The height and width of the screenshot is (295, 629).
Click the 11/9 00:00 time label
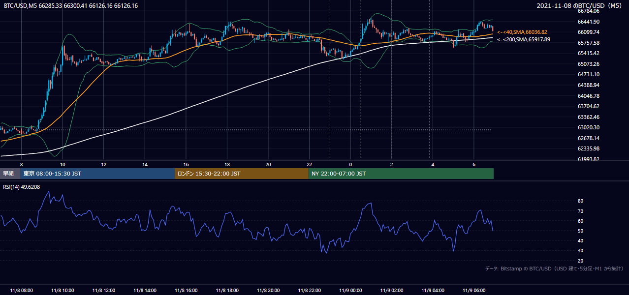pos(350,290)
